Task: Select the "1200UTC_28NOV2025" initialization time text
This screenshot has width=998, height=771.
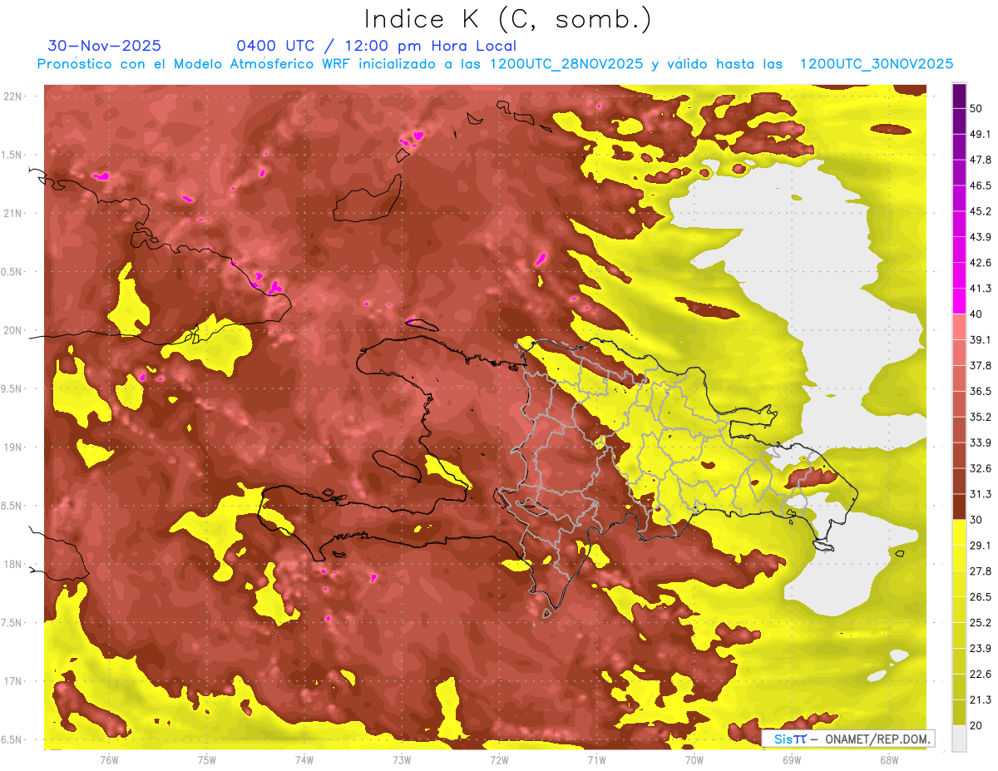Action: [566, 64]
